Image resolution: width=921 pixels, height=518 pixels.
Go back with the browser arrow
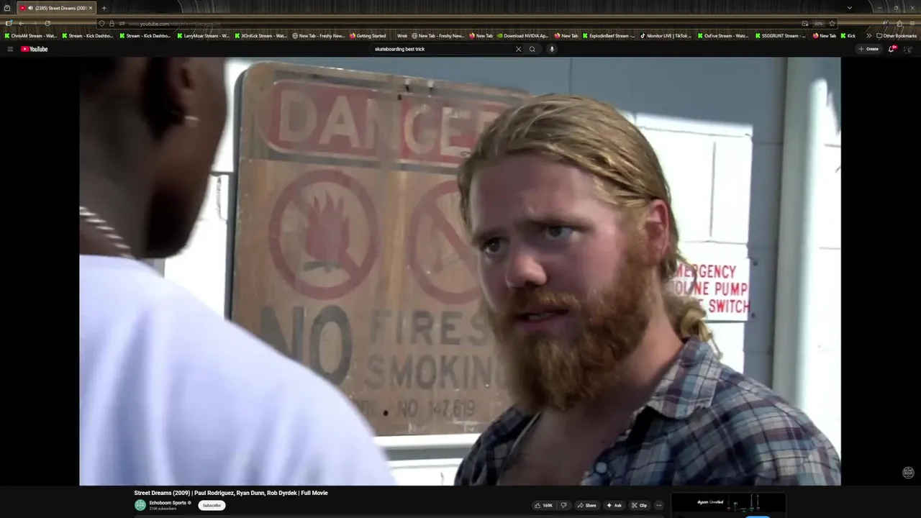22,23
